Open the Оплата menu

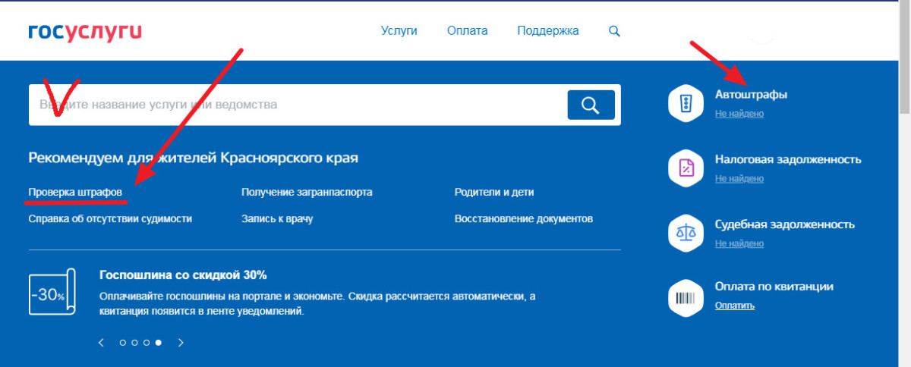468,31
